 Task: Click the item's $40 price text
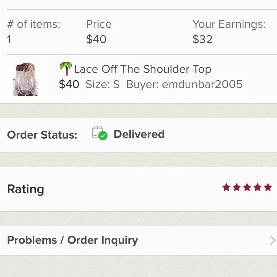(69, 84)
